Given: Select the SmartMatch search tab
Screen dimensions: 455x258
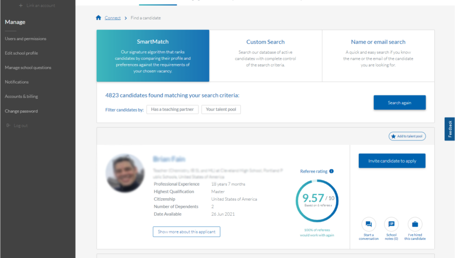Looking at the screenshot, I should point(153,56).
